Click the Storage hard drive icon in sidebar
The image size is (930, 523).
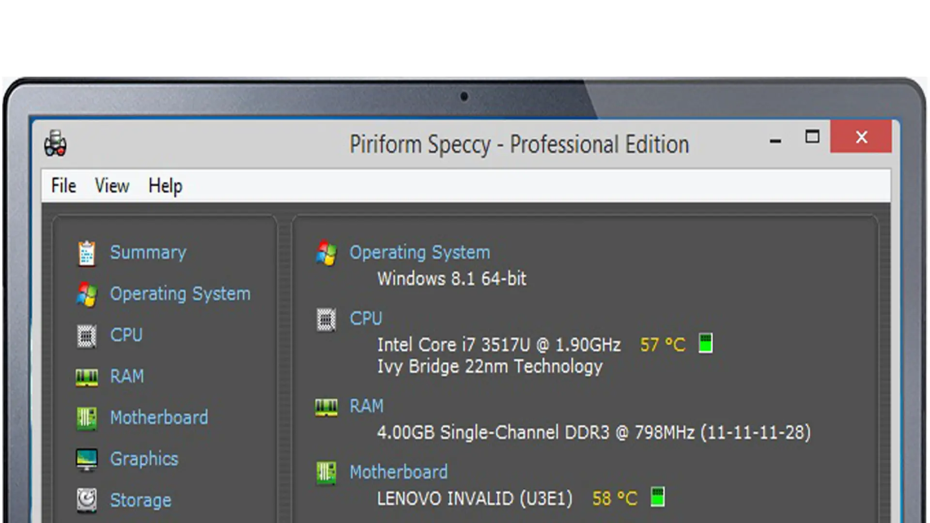point(87,500)
